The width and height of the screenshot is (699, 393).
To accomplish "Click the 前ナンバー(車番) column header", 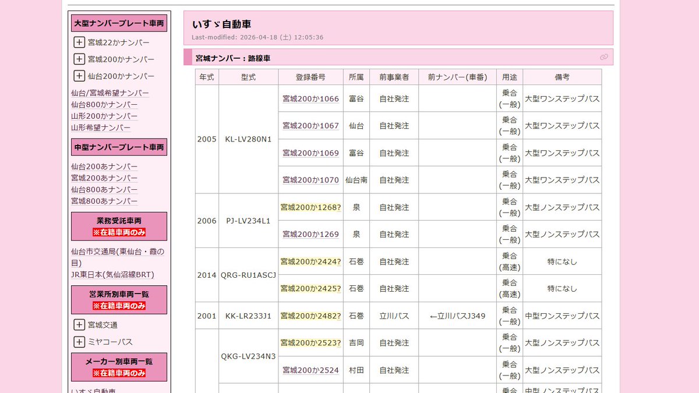I will point(457,77).
